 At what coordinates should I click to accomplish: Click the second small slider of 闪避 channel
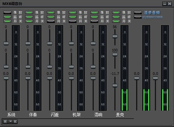click(x=50, y=67)
